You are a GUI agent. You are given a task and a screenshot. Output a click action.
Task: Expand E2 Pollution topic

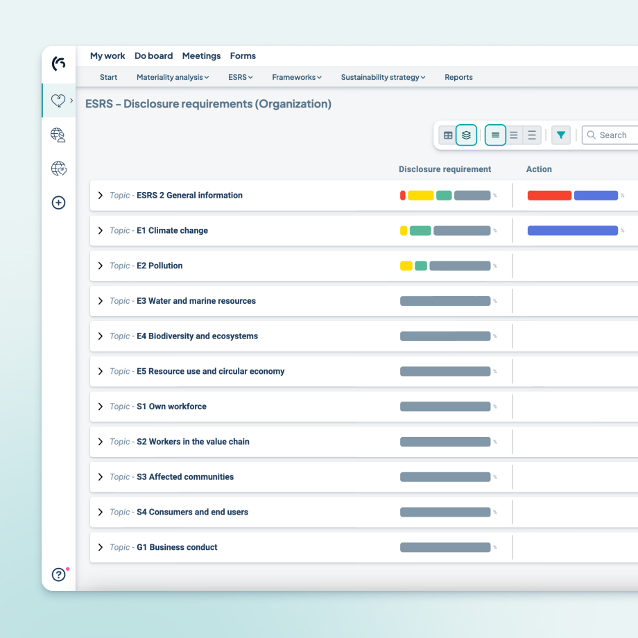click(x=100, y=266)
